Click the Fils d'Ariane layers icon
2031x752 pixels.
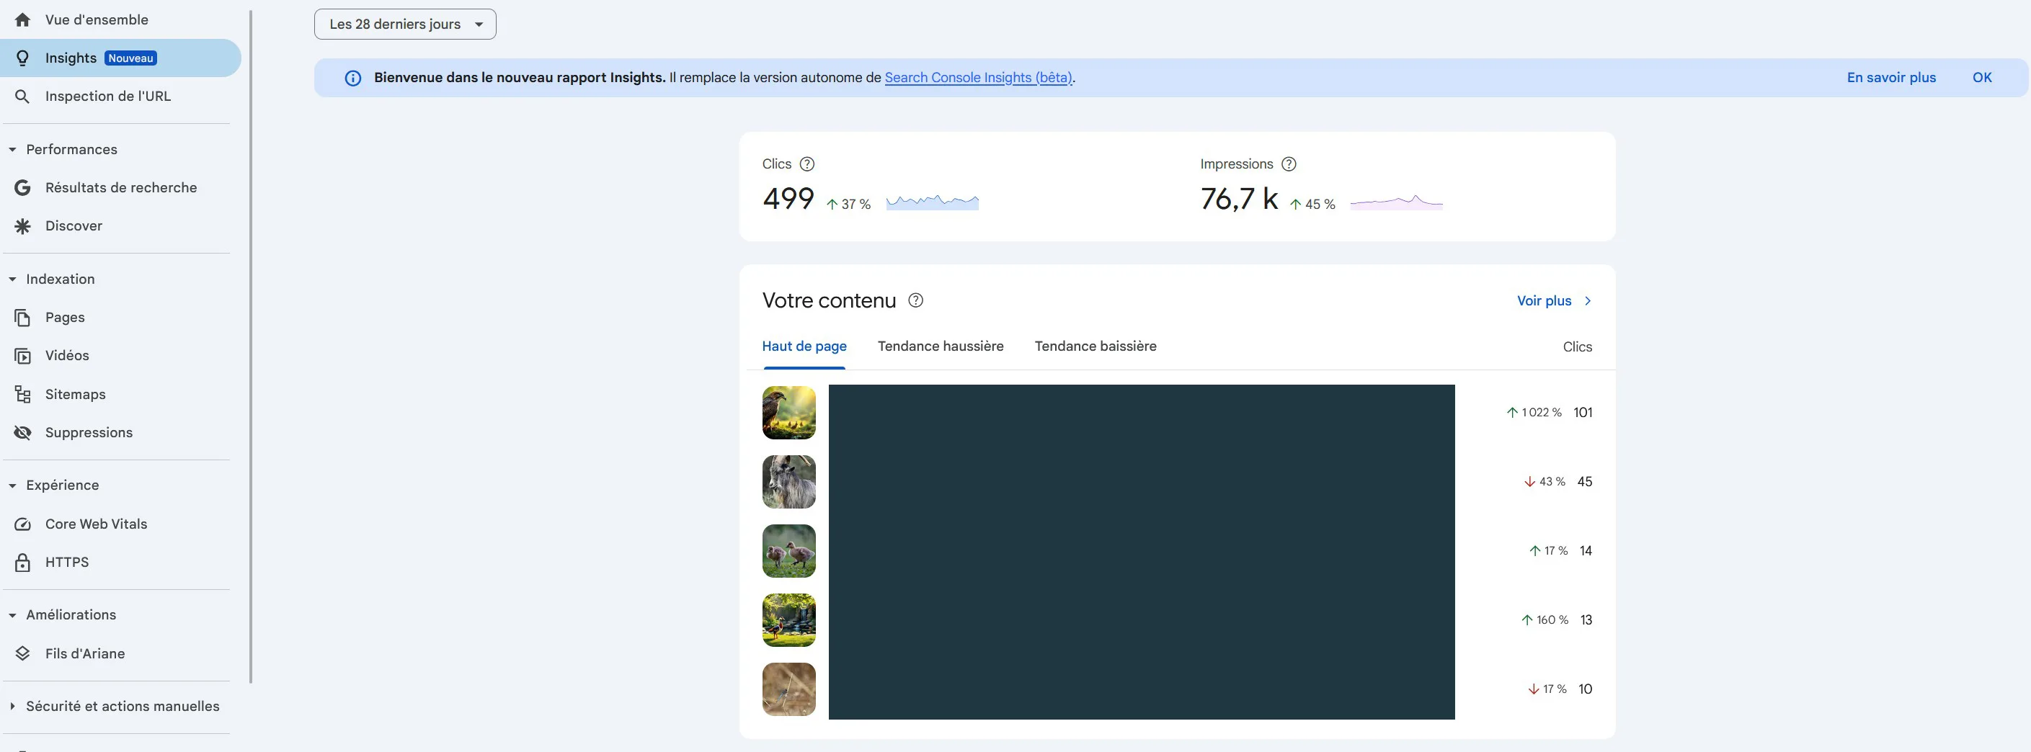pyautogui.click(x=23, y=653)
